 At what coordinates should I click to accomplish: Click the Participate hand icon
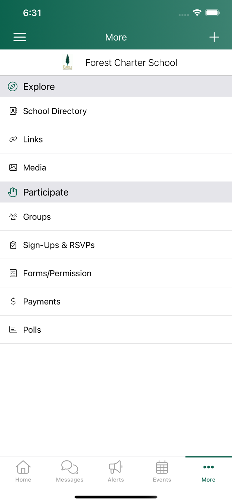click(13, 192)
